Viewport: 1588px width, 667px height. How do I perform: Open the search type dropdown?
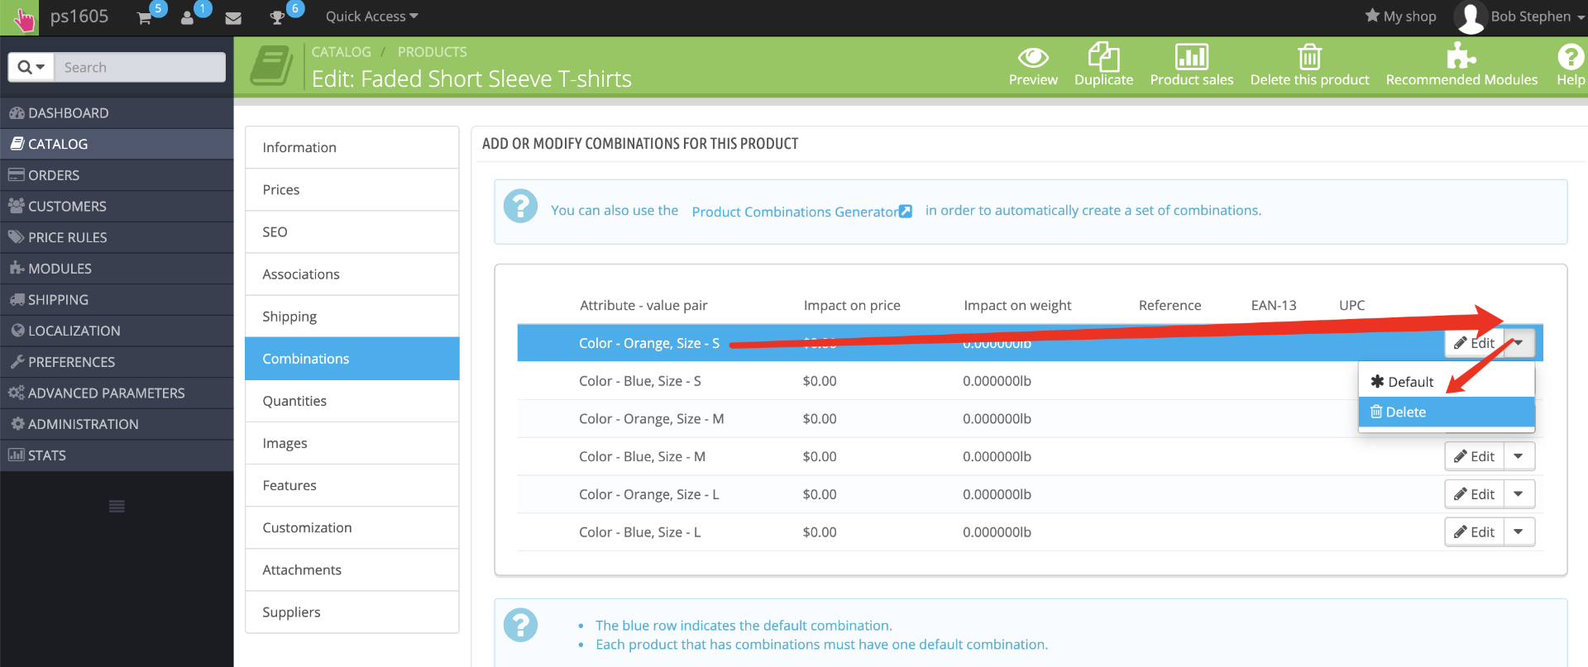(31, 67)
